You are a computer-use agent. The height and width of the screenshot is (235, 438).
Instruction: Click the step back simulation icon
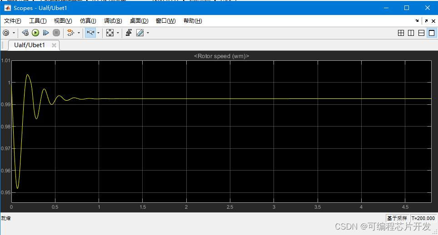25,33
